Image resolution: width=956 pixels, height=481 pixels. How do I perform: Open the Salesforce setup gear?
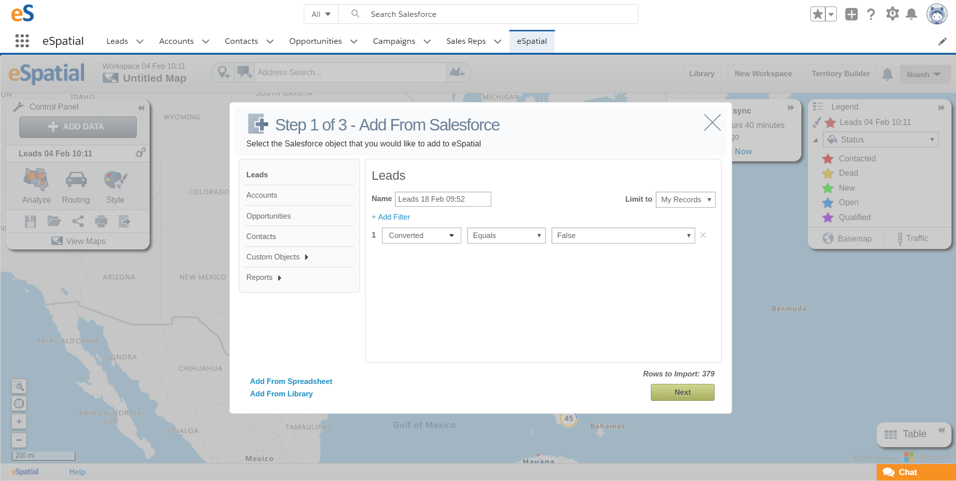coord(893,13)
